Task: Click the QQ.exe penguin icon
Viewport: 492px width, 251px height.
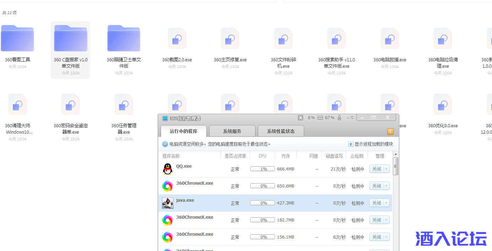Action: click(x=168, y=169)
